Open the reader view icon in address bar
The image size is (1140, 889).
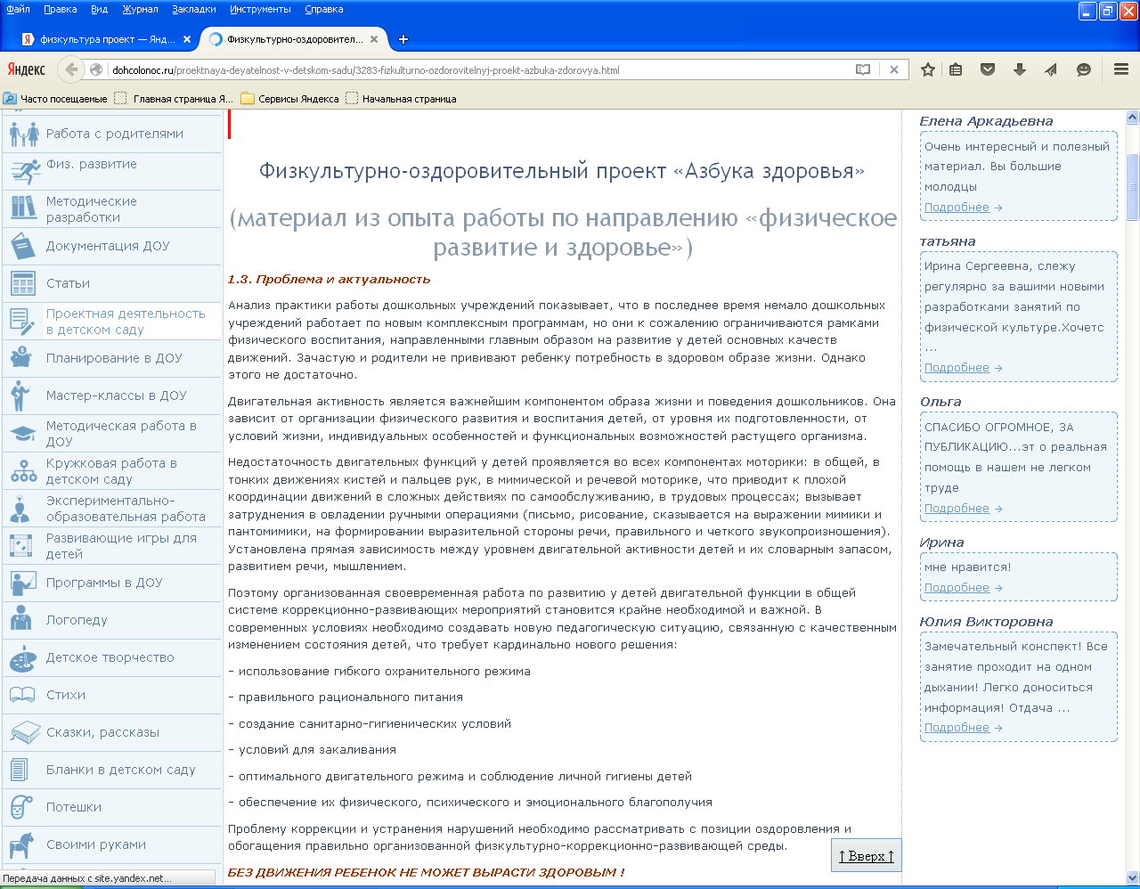click(862, 69)
